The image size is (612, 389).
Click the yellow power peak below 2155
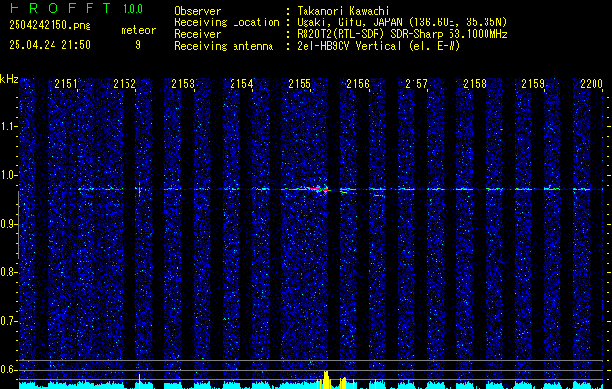(326, 380)
